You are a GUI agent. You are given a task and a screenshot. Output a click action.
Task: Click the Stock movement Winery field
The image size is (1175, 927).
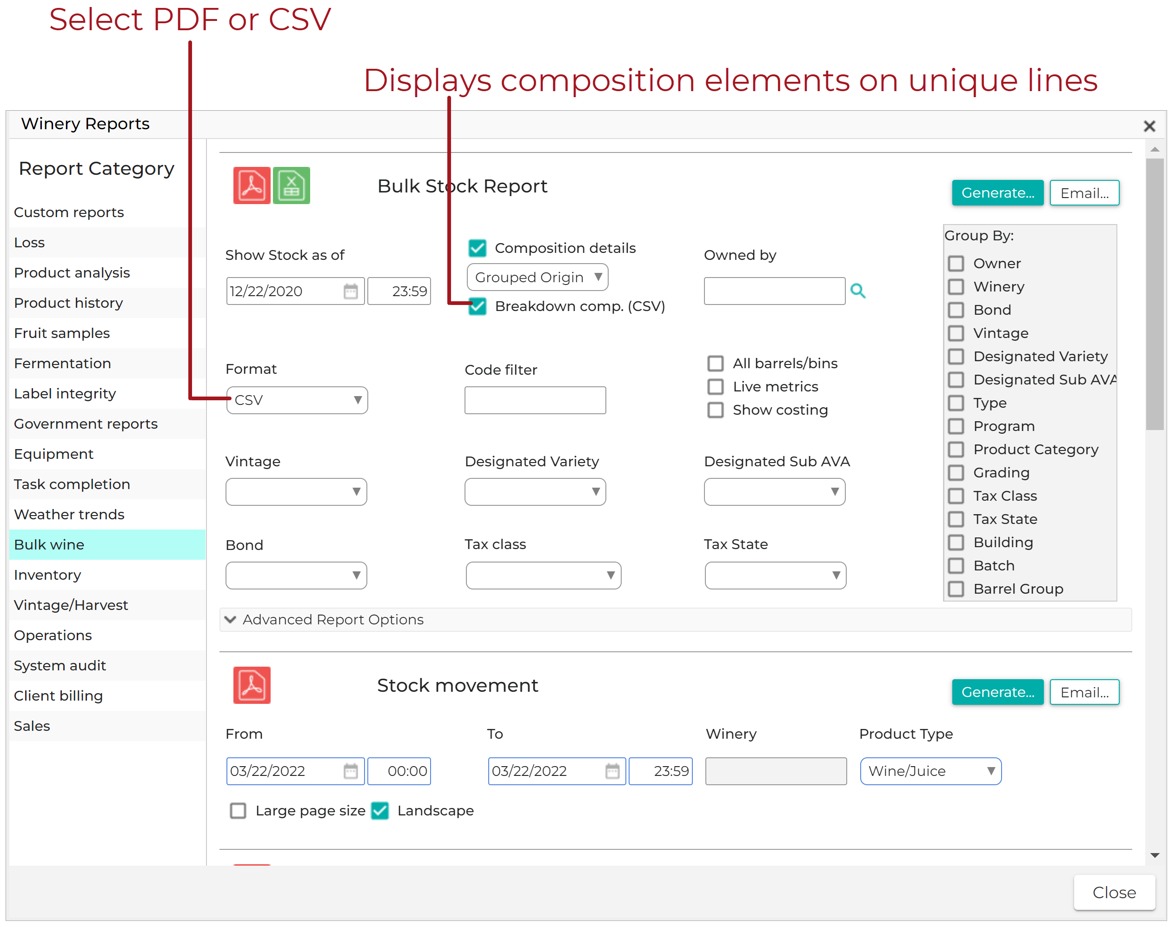coord(777,772)
